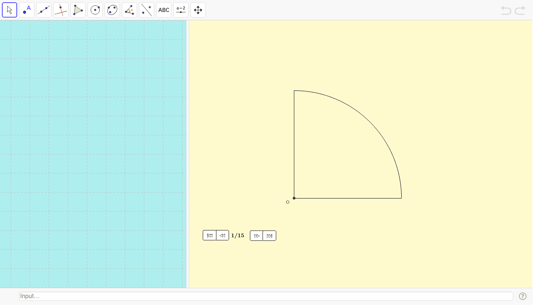The image size is (533, 305).
Task: Click the quarter-circle arc
Action: click(x=370, y=122)
